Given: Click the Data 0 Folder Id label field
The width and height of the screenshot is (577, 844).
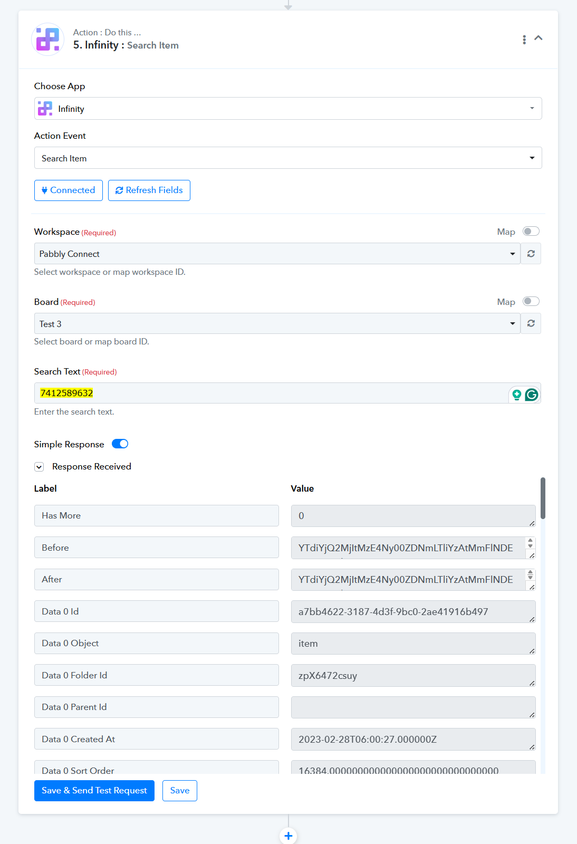Looking at the screenshot, I should [157, 675].
